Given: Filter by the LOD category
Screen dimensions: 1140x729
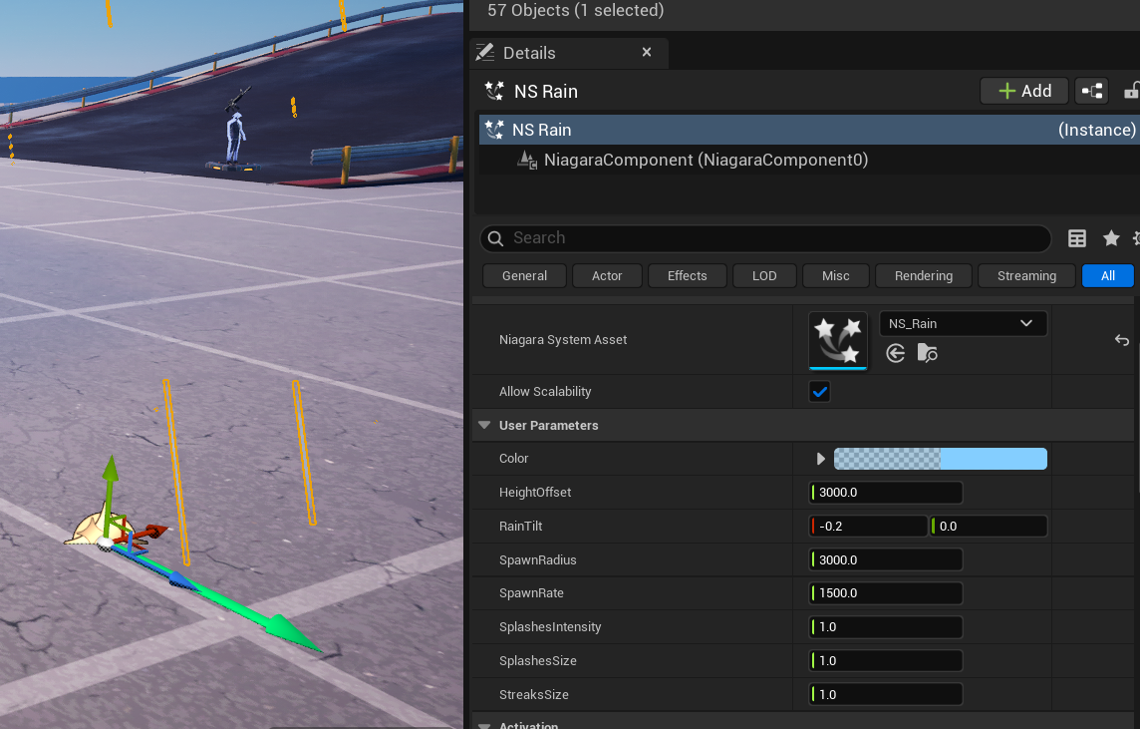Looking at the screenshot, I should click(764, 275).
